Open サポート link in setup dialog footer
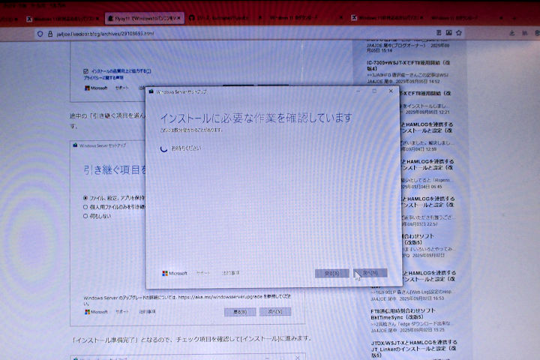540x360 pixels. 203,273
